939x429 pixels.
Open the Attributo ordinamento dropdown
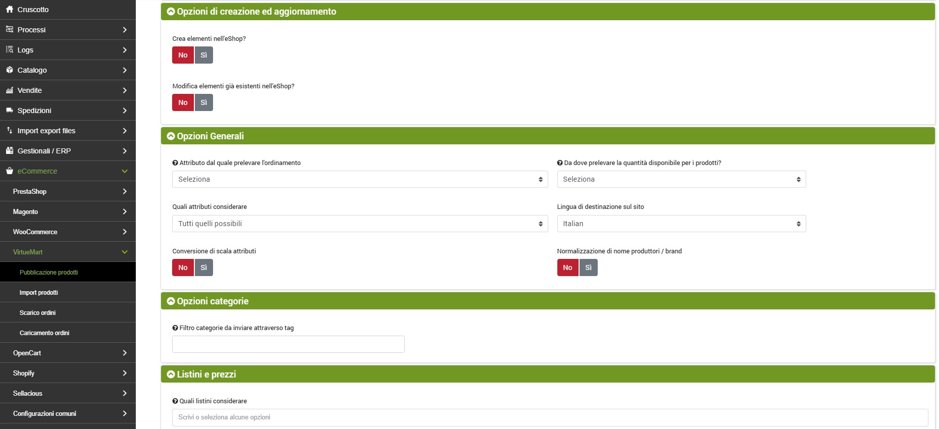coord(359,179)
